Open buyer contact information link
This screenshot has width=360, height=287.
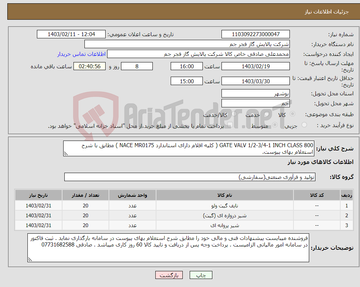[x=81, y=54]
